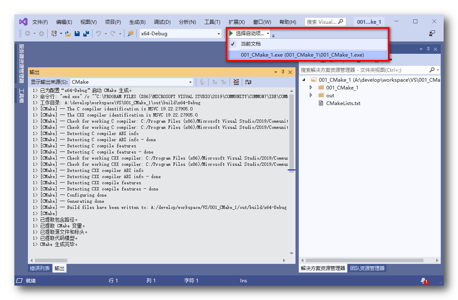Image resolution: width=458 pixels, height=300 pixels.
Task: Select 001_CMake_1.exe startup item
Action: point(307,55)
